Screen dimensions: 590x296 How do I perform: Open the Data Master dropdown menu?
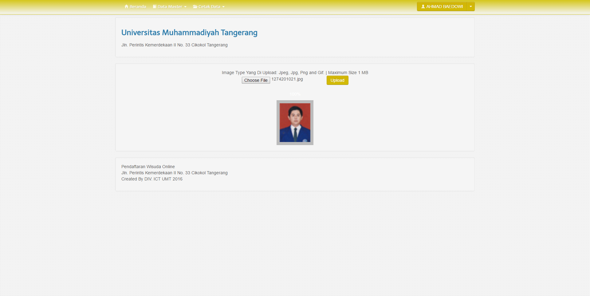(x=170, y=6)
